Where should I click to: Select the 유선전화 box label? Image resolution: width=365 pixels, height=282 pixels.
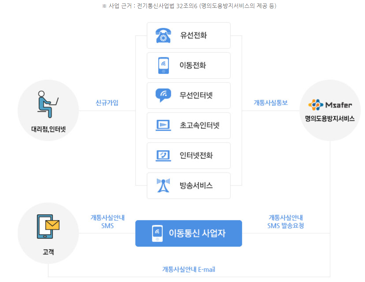pos(193,35)
